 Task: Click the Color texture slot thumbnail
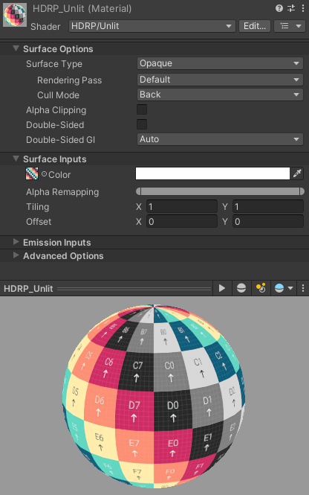(32, 173)
